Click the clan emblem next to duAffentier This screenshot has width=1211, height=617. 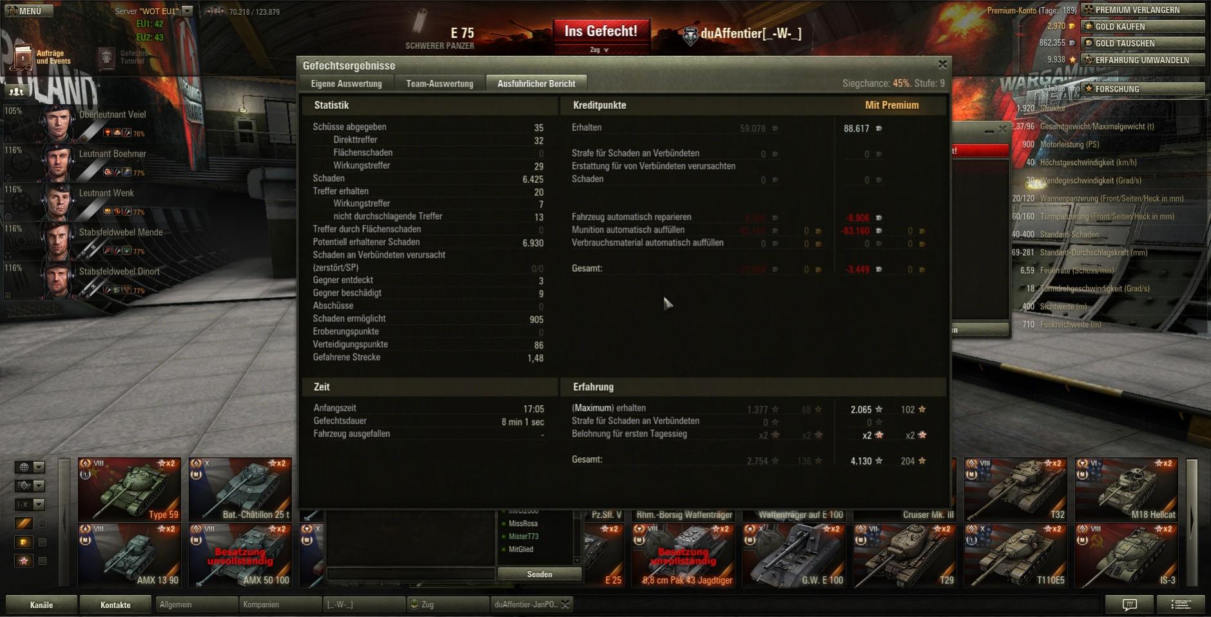pyautogui.click(x=690, y=35)
